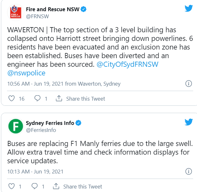The height and width of the screenshot is (192, 197).
Task: Click the Twitter bird icon on FRNSW tweet
Action: click(189, 8)
